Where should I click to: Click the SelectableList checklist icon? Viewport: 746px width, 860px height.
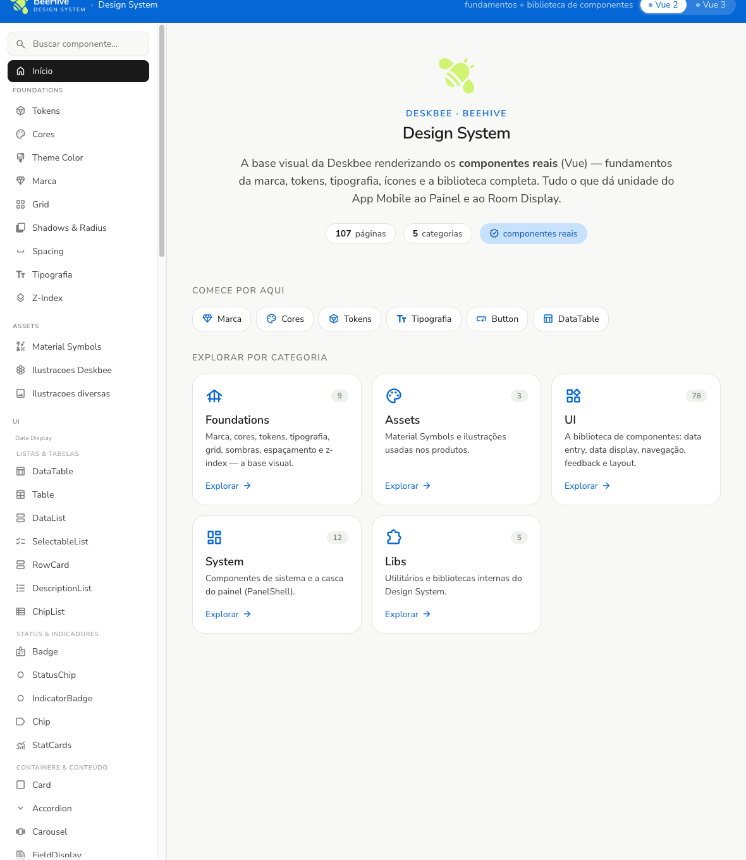(20, 541)
